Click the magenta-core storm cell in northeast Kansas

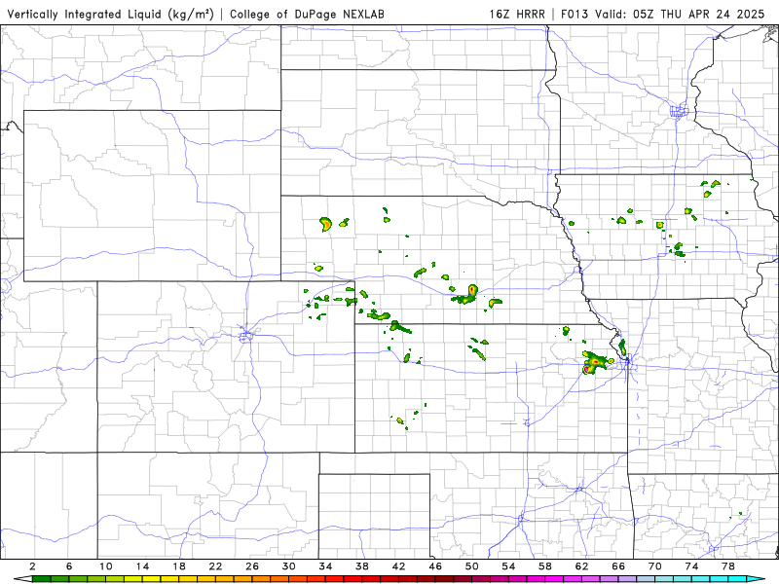click(x=587, y=370)
